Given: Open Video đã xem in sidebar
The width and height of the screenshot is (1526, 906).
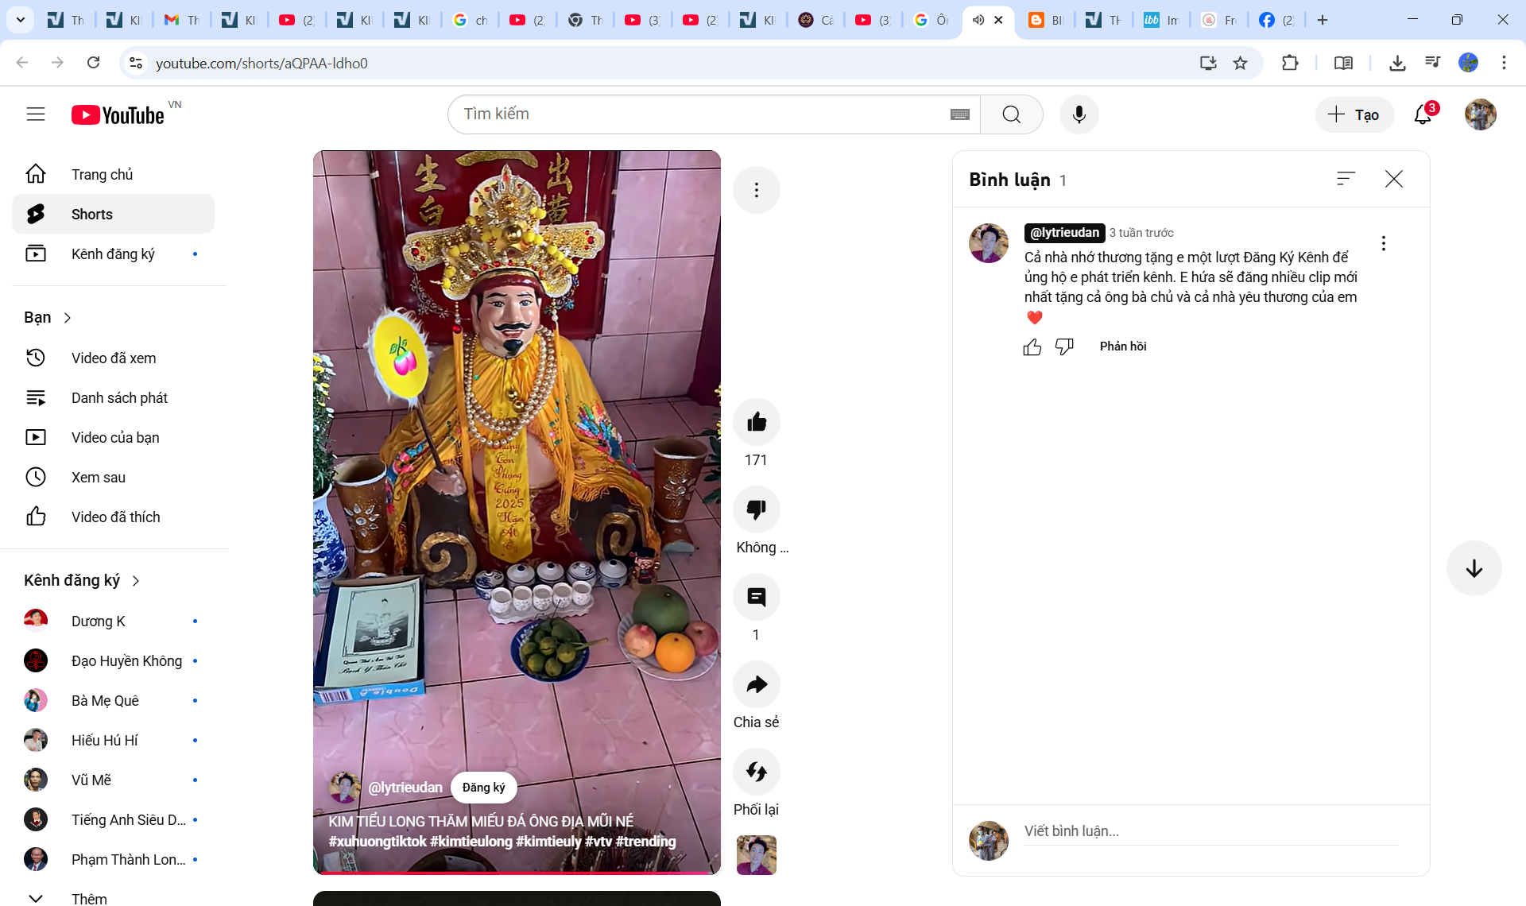Looking at the screenshot, I should (x=113, y=358).
